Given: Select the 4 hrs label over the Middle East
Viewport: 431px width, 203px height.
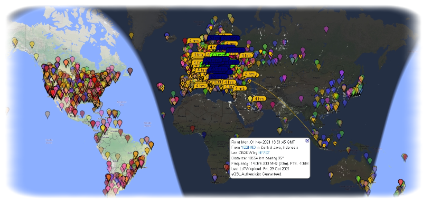Looking at the screenshot, I should pos(259,98).
